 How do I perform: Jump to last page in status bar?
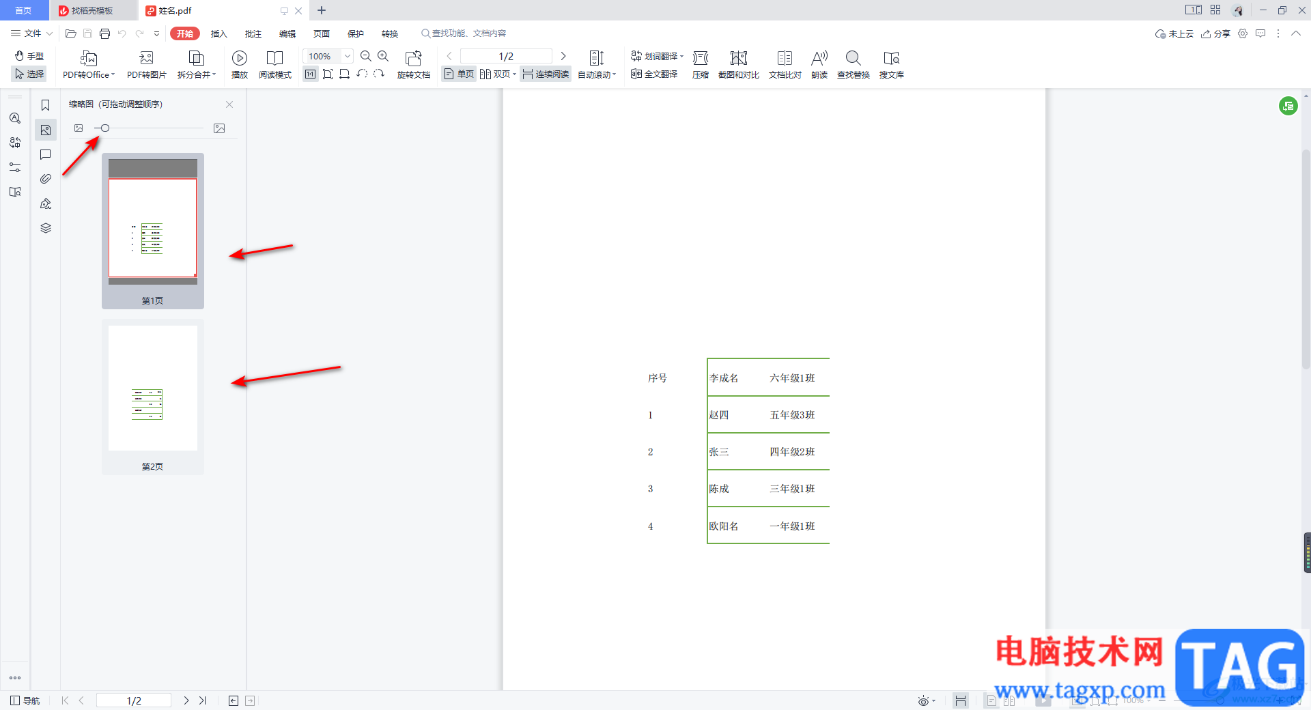[x=202, y=700]
